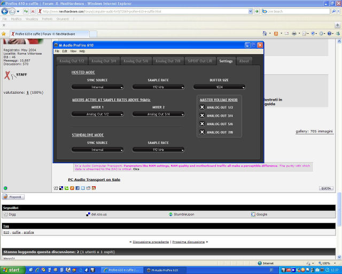Image resolution: width=342 pixels, height=274 pixels.
Task: Open the About tab in ProFire
Action: pyautogui.click(x=244, y=61)
